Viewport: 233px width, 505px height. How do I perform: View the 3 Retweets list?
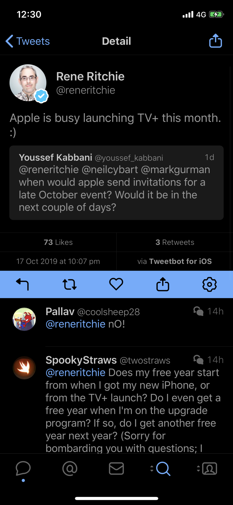coord(175,242)
